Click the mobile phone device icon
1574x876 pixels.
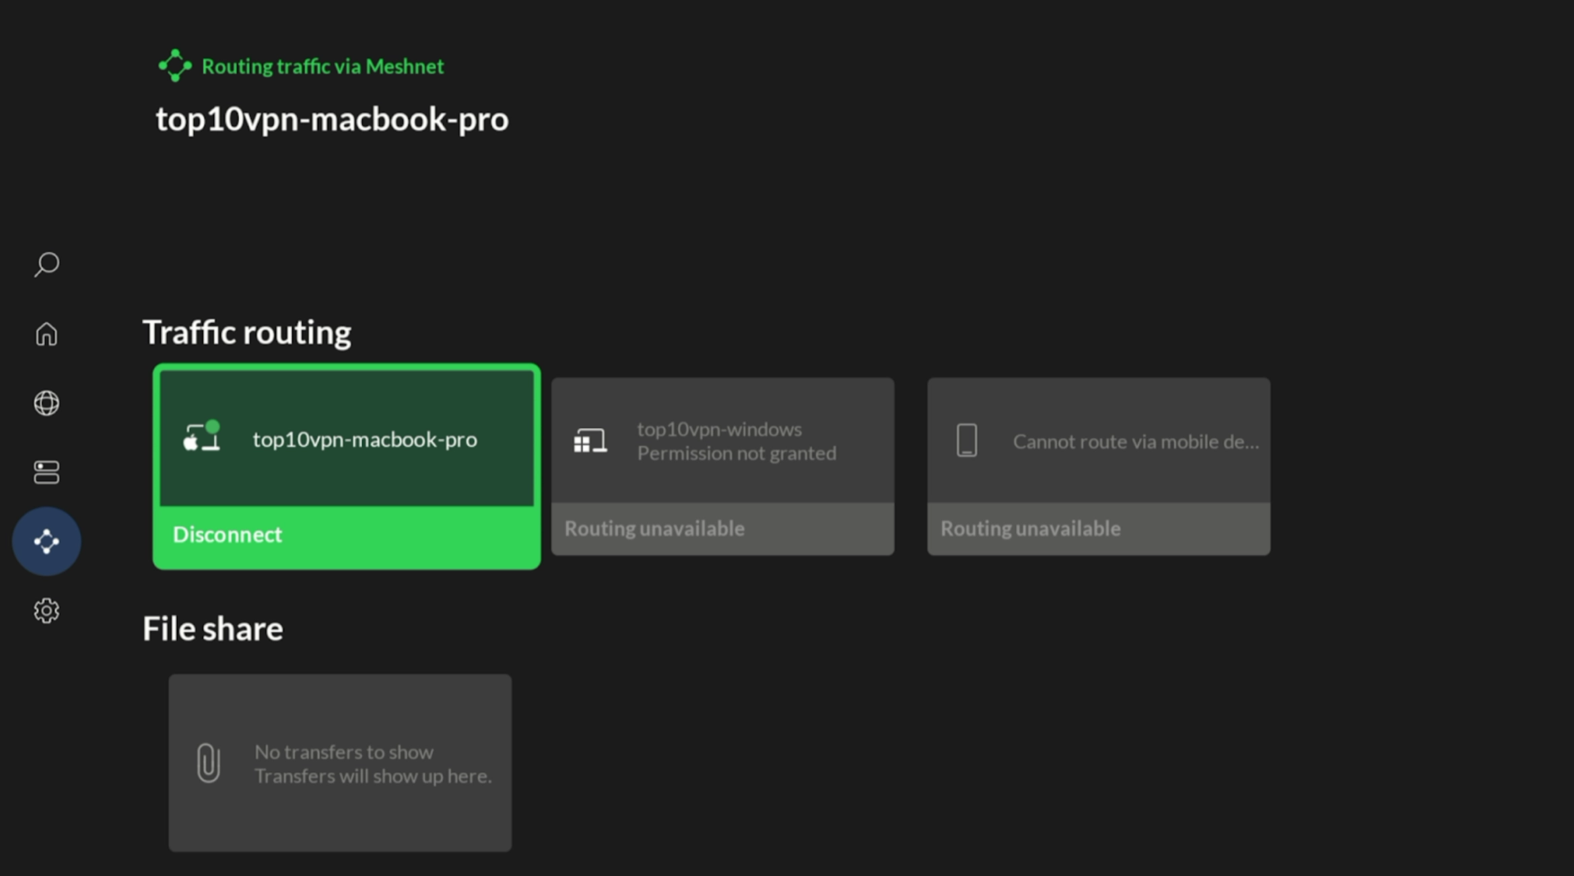tap(967, 441)
